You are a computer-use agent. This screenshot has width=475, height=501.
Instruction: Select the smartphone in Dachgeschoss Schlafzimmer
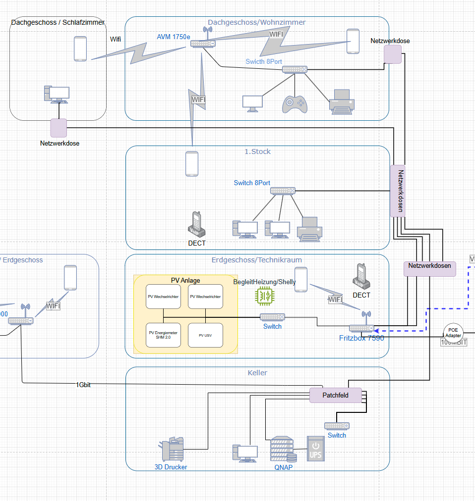[x=80, y=49]
